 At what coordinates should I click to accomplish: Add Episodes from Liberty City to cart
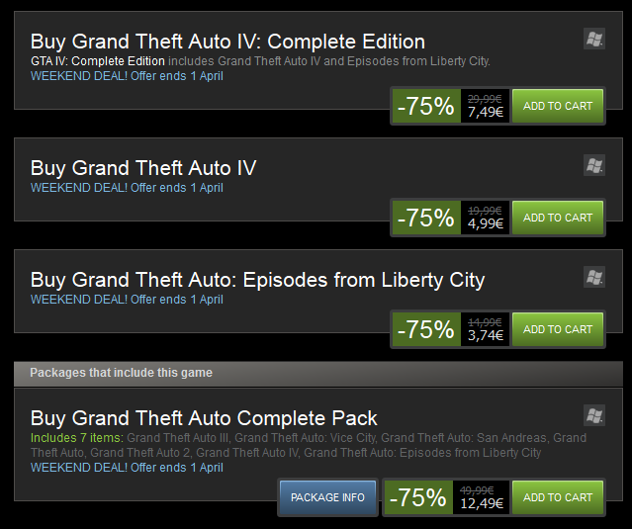point(558,329)
